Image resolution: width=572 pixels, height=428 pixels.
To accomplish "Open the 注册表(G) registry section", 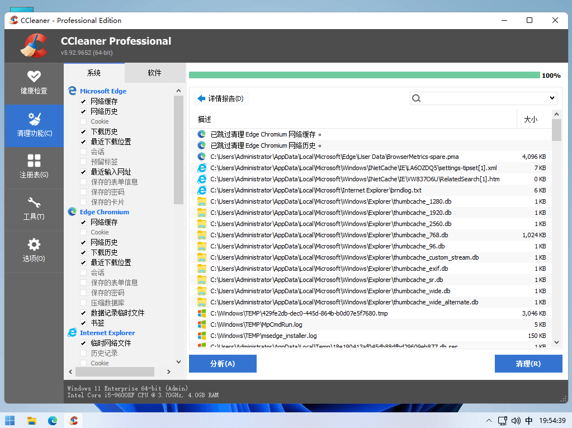I will (x=34, y=167).
